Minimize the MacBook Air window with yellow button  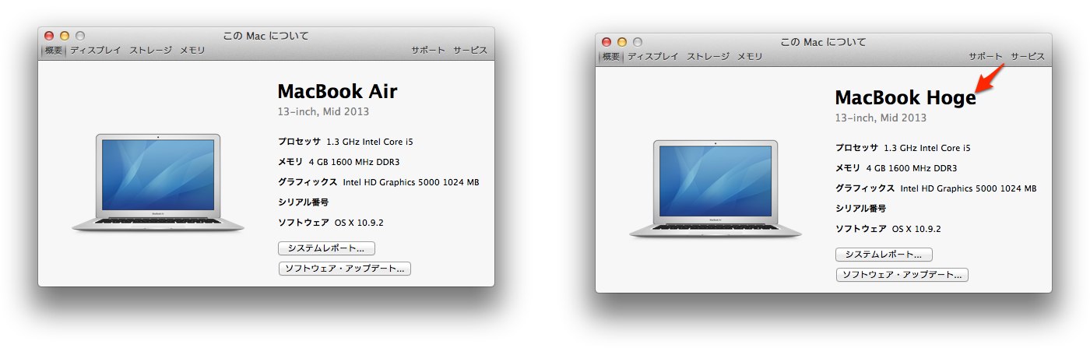pos(65,36)
